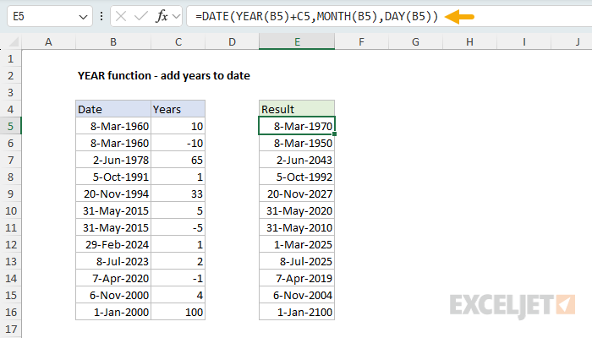The height and width of the screenshot is (338, 592).
Task: Select column A header
Action: pos(48,42)
